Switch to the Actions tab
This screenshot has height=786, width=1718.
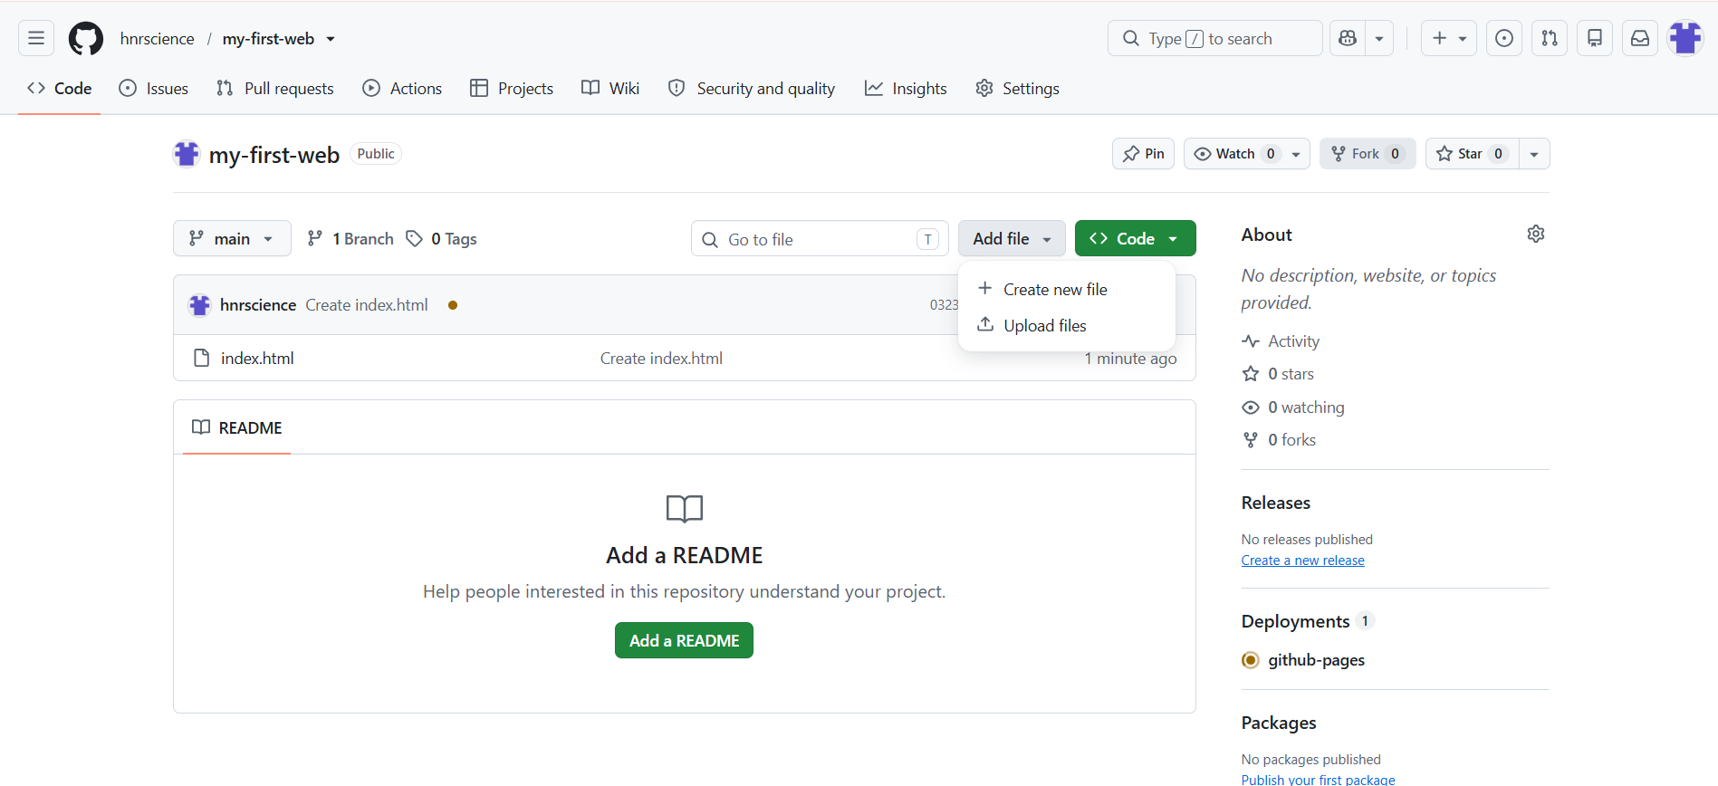[x=403, y=88]
